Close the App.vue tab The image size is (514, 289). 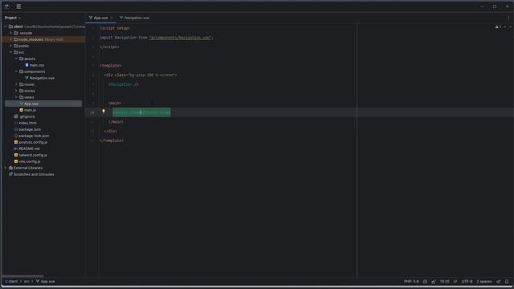[112, 18]
